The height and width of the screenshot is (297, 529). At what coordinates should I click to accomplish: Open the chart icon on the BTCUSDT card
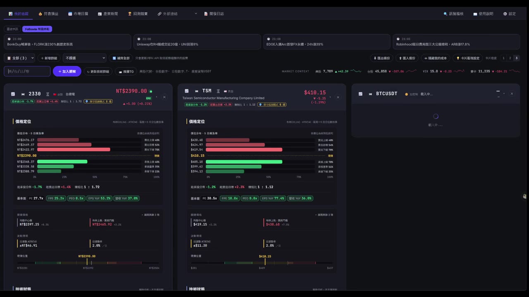(360, 94)
